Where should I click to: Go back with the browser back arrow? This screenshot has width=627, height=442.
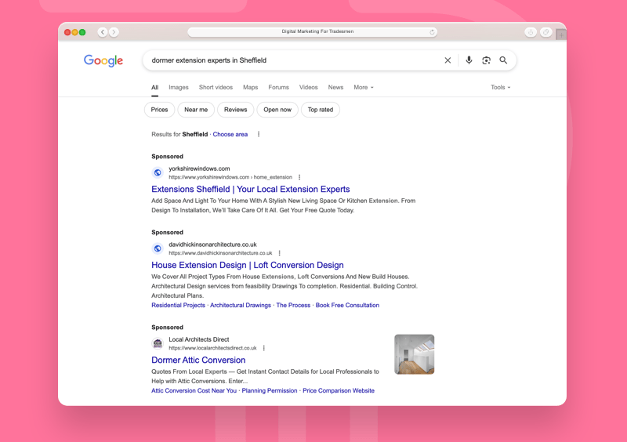pos(103,32)
